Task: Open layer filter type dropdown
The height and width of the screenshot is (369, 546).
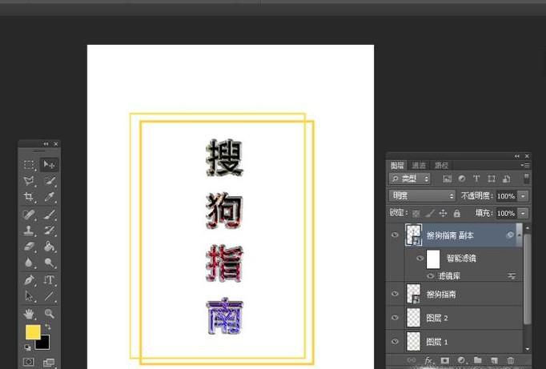Action: point(410,179)
